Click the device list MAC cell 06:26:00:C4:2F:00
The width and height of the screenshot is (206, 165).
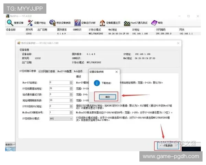pyautogui.click(x=118, y=34)
